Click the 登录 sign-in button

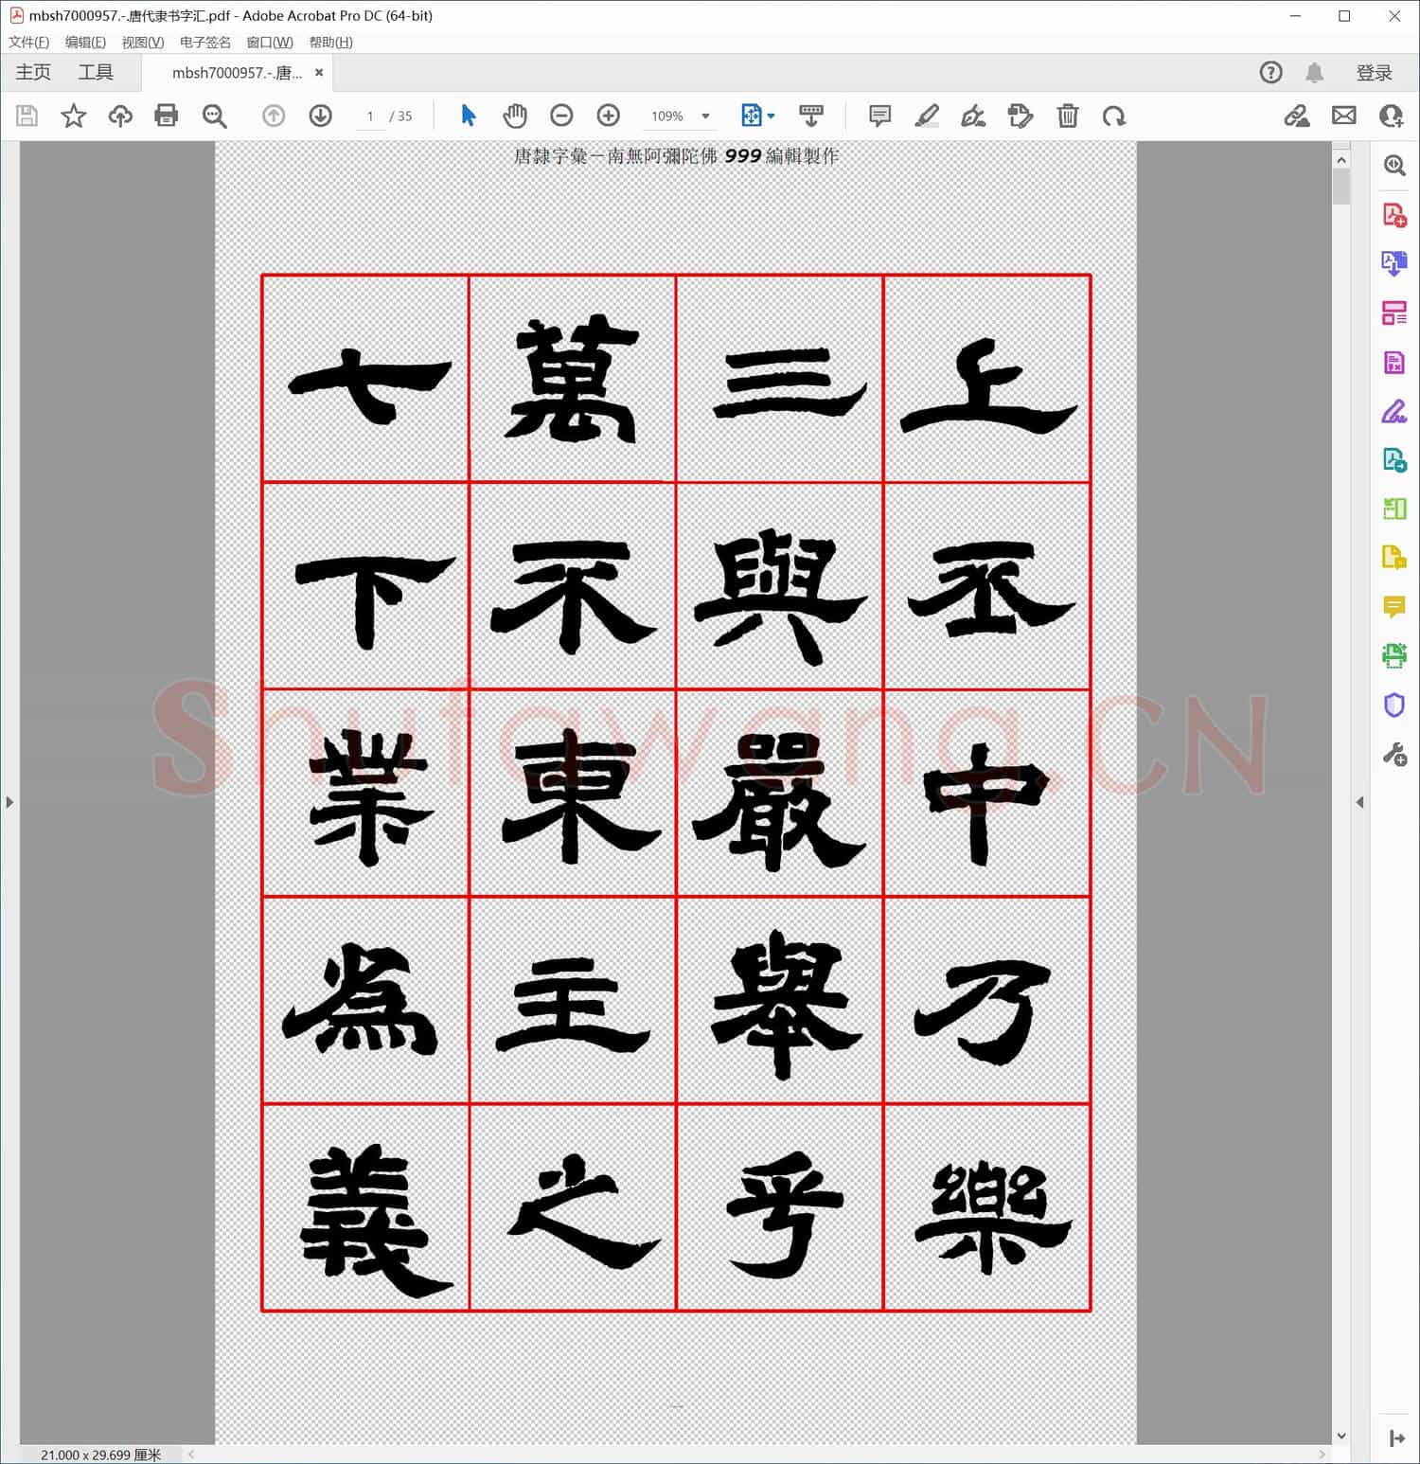pos(1376,72)
